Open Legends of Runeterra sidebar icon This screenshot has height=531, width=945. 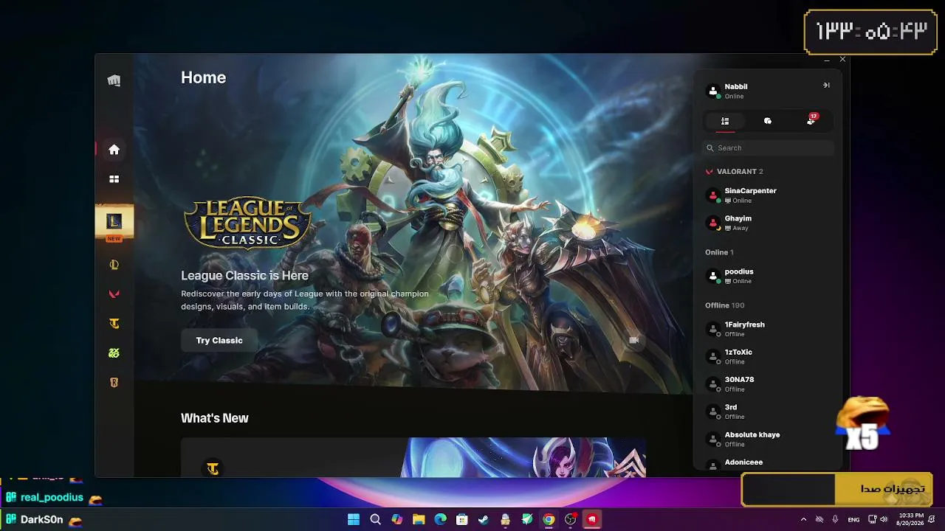[114, 383]
